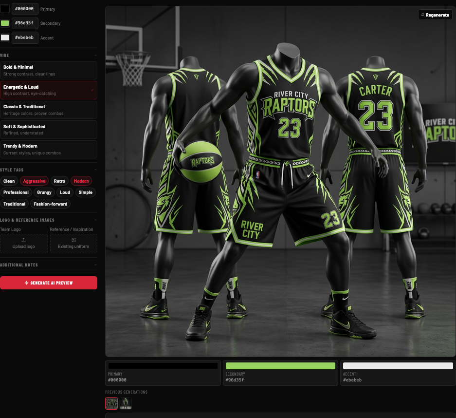This screenshot has width=456, height=418.
Task: Click the upload icon in Team Logo box
Action: 23,240
